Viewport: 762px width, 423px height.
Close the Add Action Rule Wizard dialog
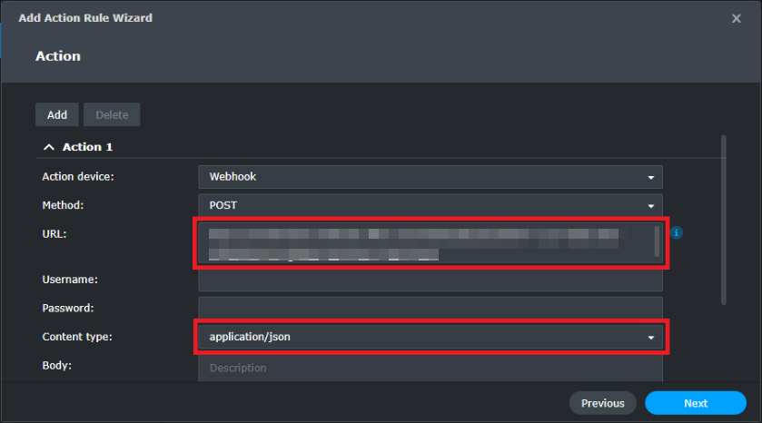[x=737, y=18]
